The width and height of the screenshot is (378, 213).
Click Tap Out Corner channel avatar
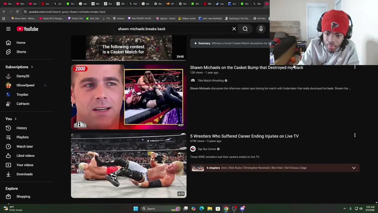click(x=193, y=149)
